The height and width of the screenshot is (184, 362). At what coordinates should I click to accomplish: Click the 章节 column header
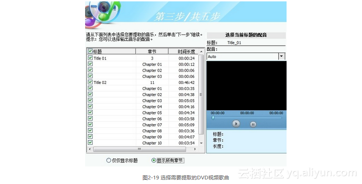click(152, 51)
